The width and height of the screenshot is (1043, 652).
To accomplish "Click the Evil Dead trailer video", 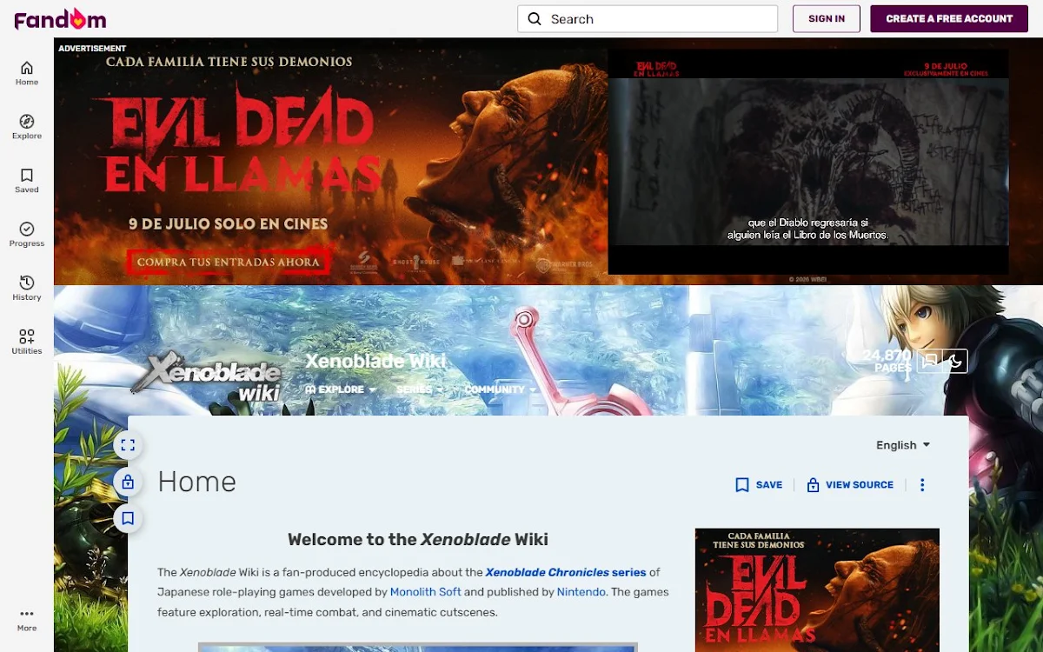I will [808, 162].
